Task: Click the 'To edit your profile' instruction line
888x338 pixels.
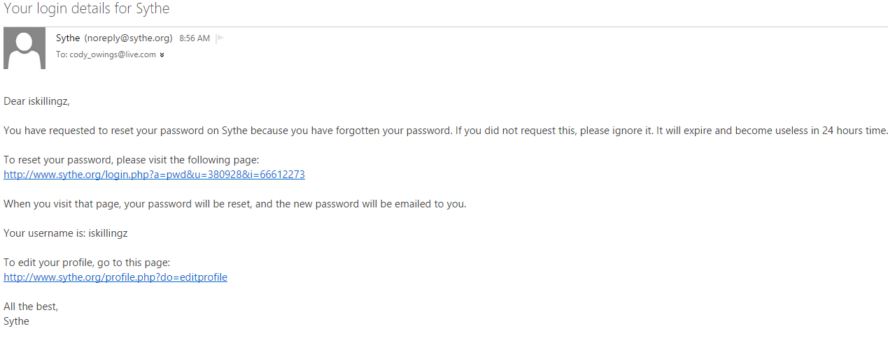Action: [87, 263]
